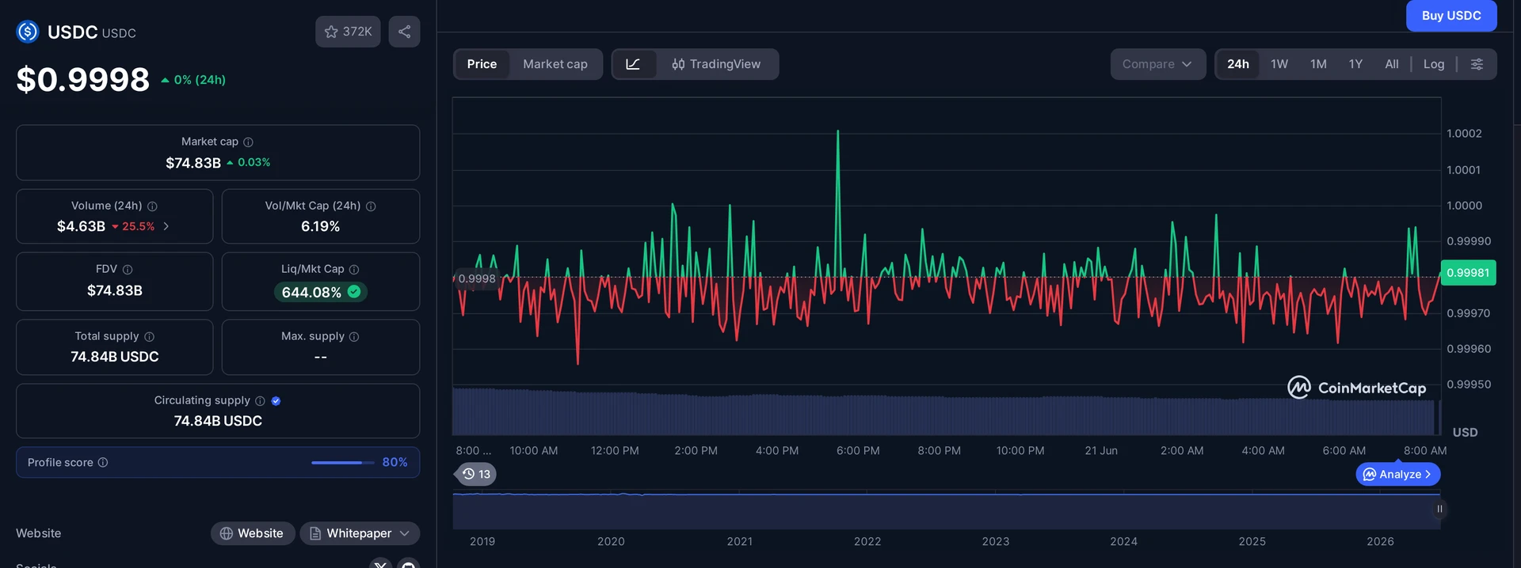1521x568 pixels.
Task: Add USDC to watchlist via star button
Action: tap(348, 32)
